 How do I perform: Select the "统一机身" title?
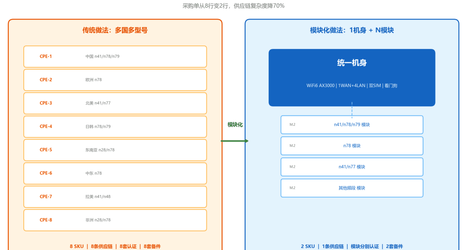pyautogui.click(x=352, y=63)
